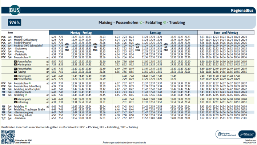Click the stop - Enzianweg
Viewport: 257px width, 145px height.
click(x=20, y=48)
